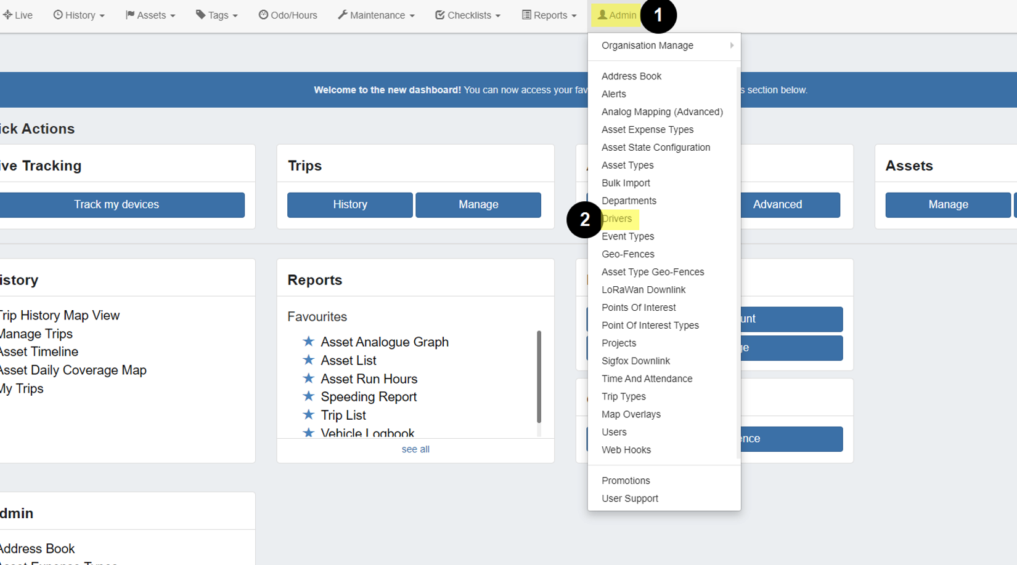Viewport: 1017px width, 565px height.
Task: Click star icon beside Asset List
Action: (x=309, y=359)
